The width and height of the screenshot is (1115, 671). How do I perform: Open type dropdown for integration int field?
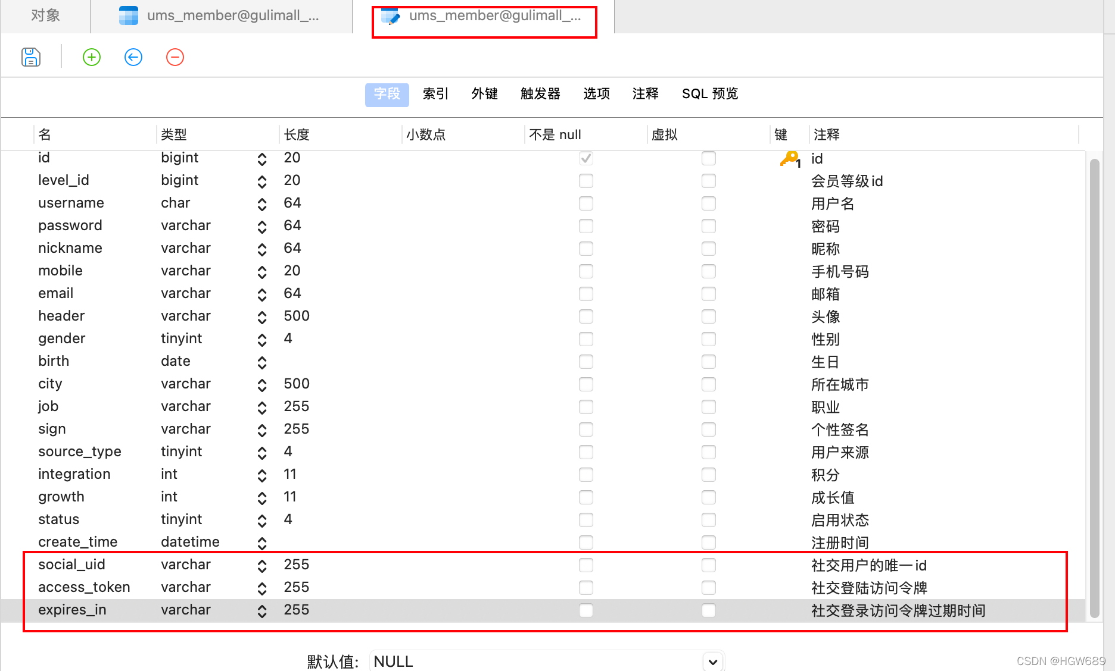pos(262,475)
